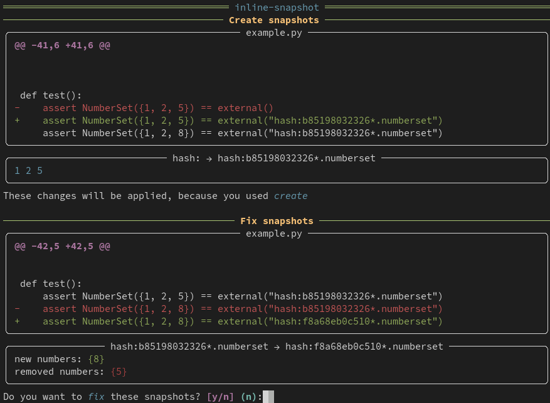
Task: Click minus marker beside the external() line
Action: tap(17, 108)
